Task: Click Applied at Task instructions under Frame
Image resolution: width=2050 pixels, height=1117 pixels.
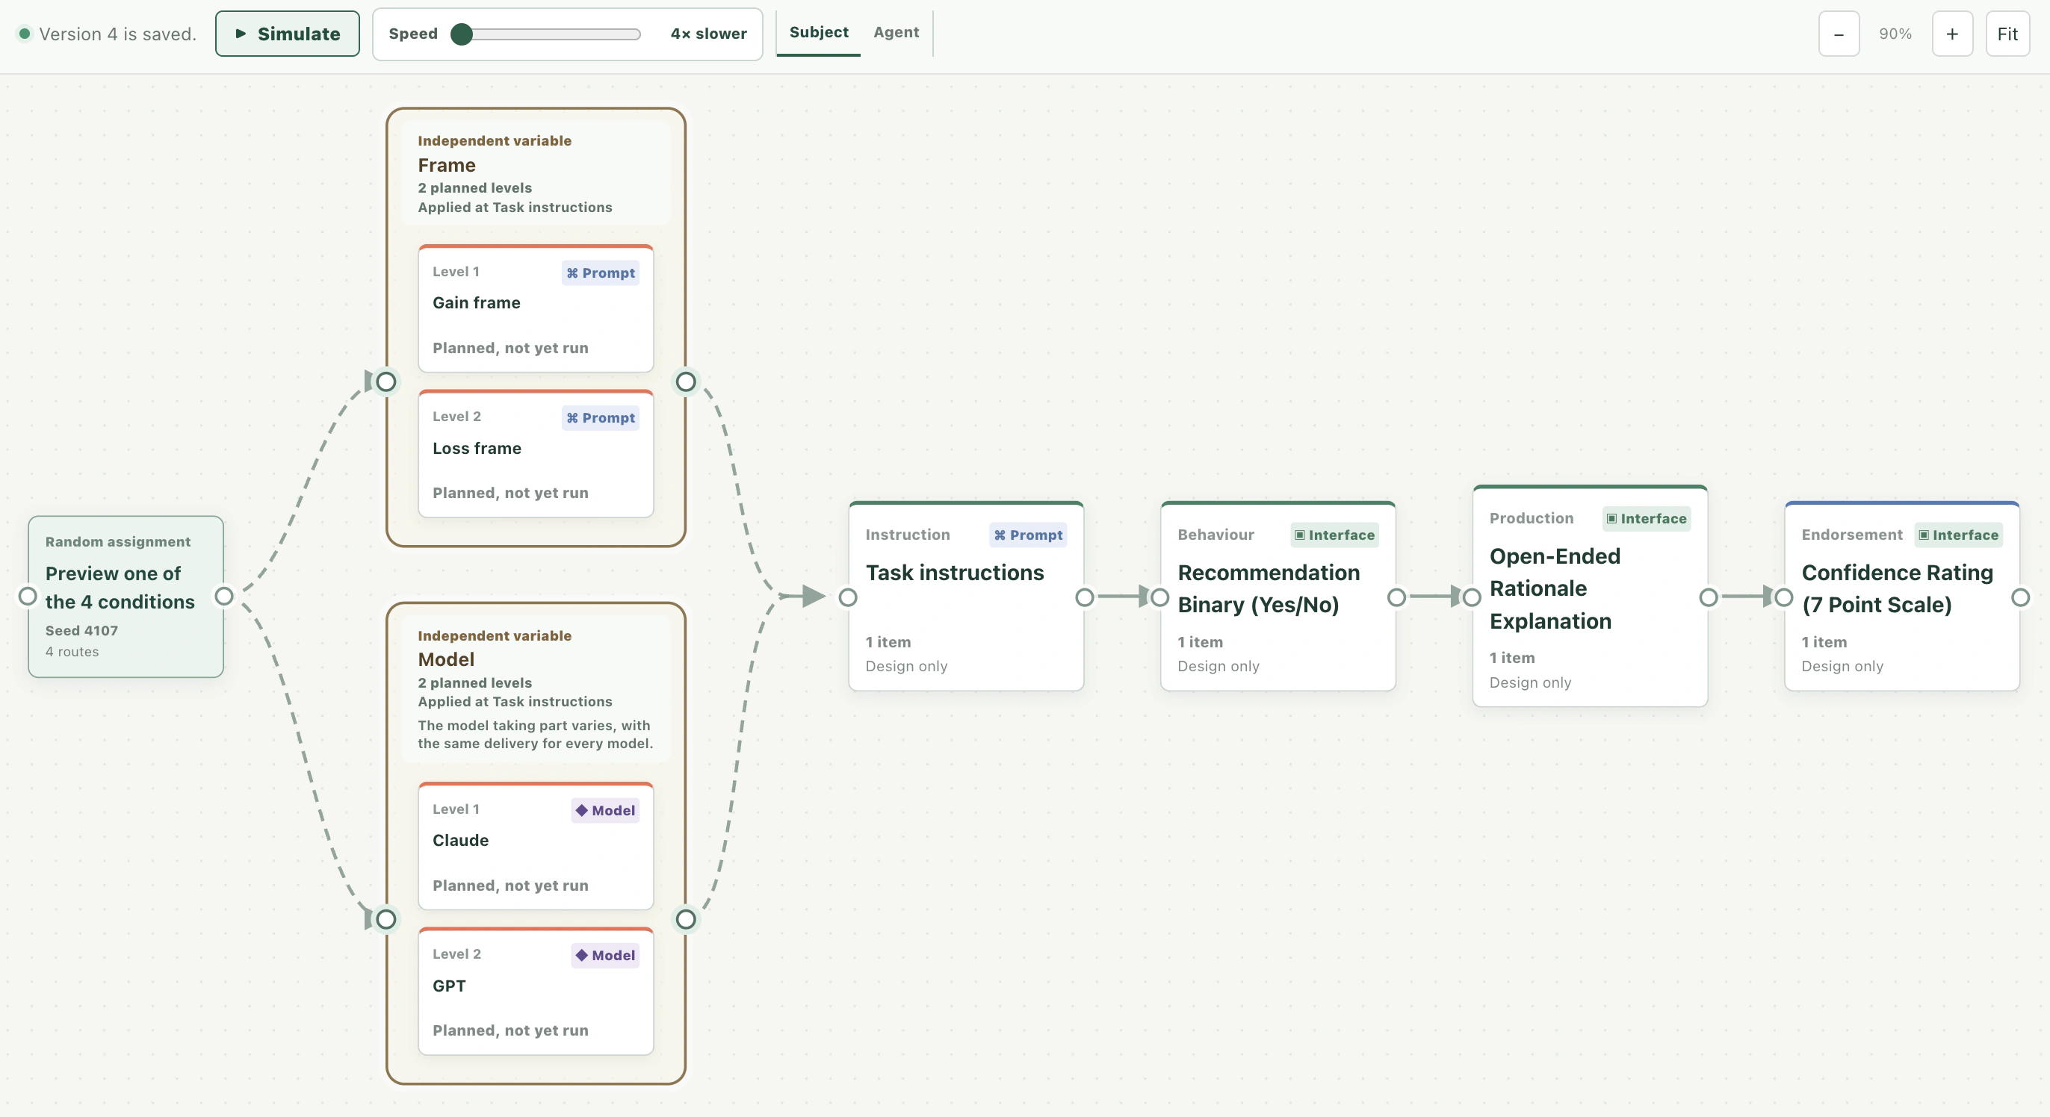Action: (x=515, y=207)
